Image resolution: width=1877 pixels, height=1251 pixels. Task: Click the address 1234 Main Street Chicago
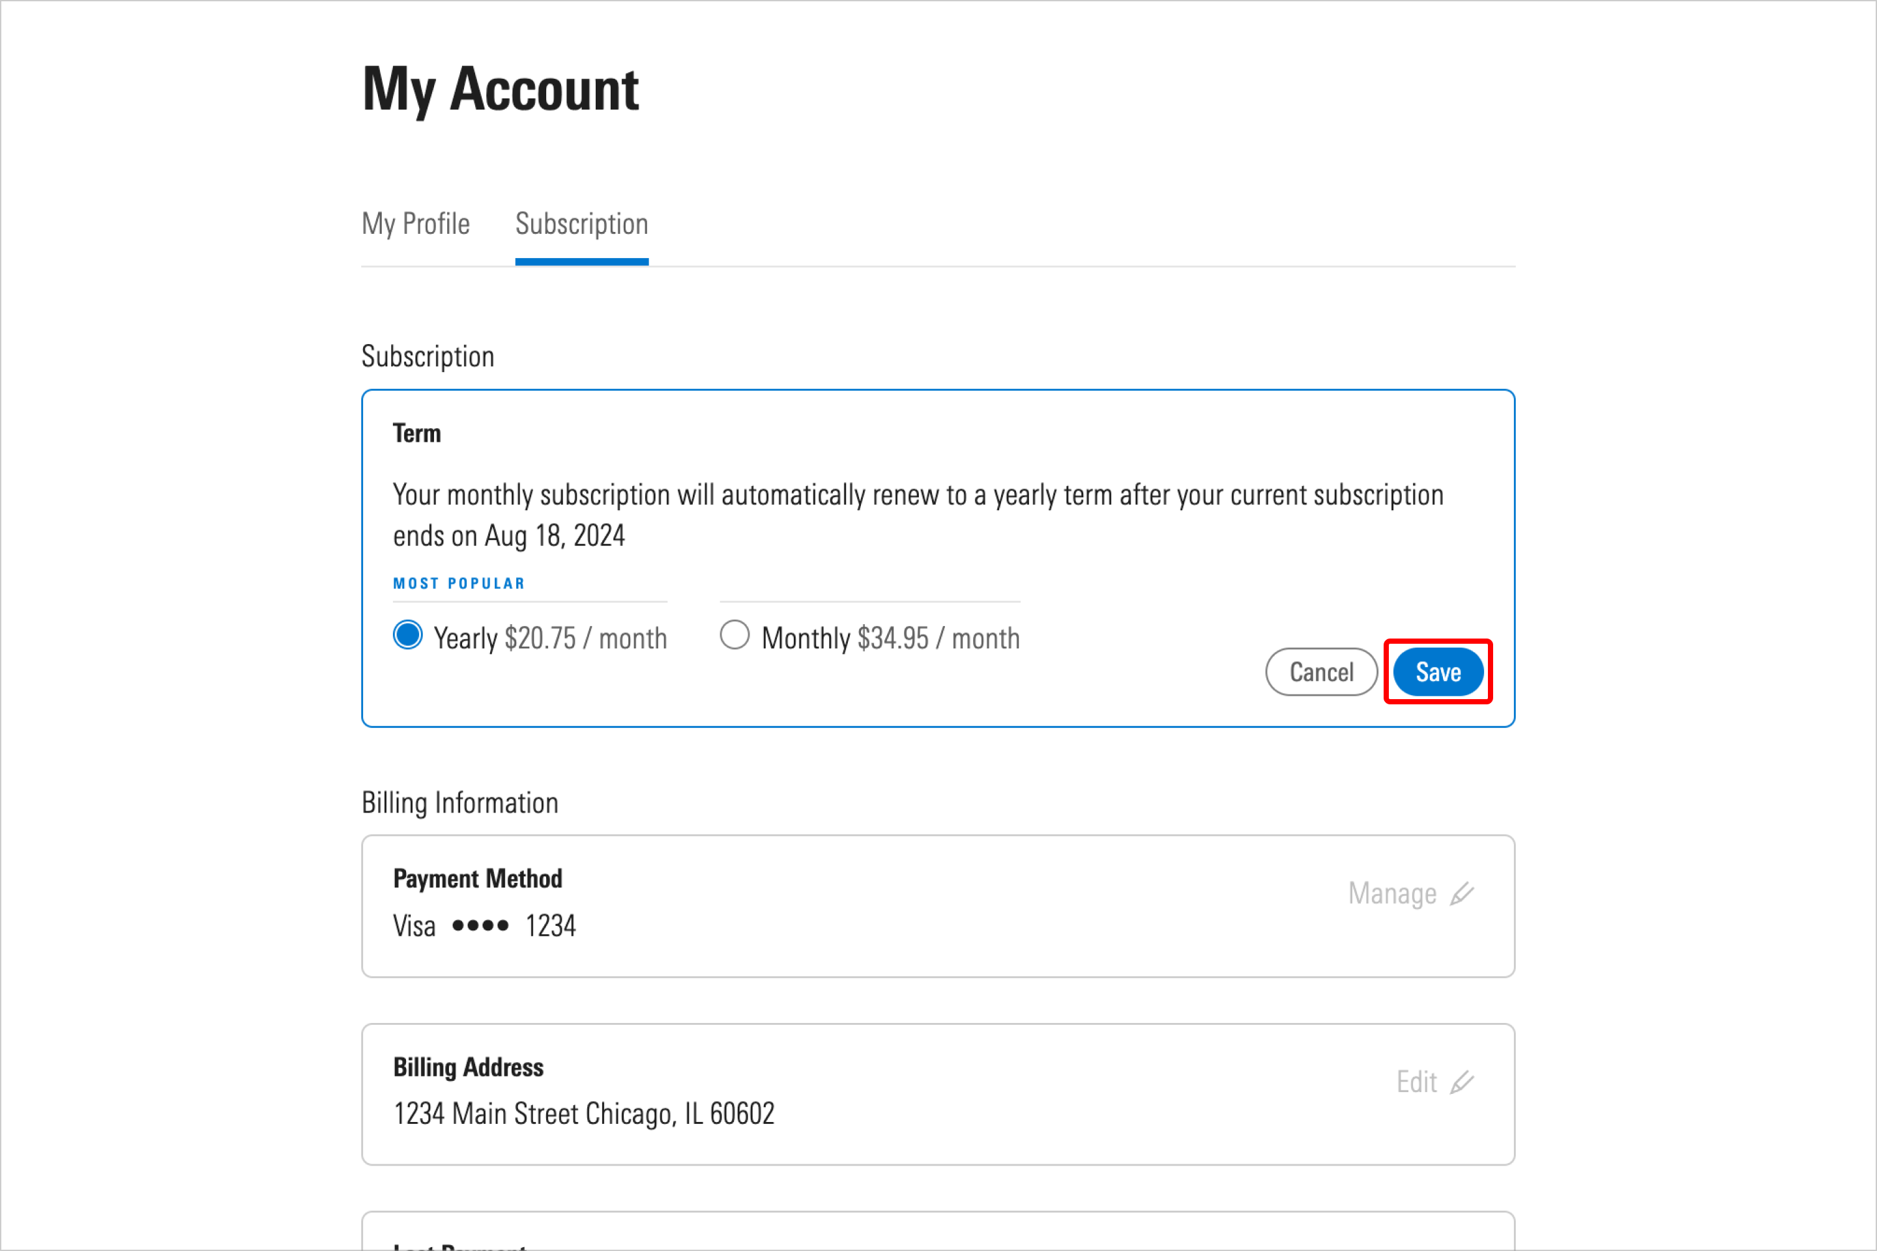point(583,1114)
